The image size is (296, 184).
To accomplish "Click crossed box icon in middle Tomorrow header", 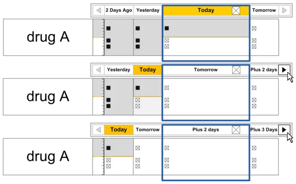I will tap(236, 70).
